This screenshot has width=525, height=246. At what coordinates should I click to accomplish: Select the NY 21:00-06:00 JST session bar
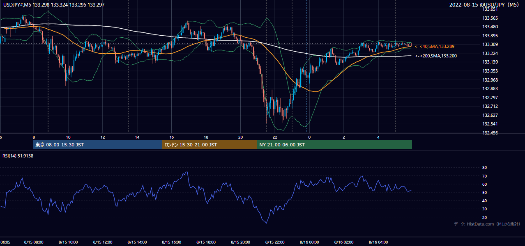tap(334, 145)
